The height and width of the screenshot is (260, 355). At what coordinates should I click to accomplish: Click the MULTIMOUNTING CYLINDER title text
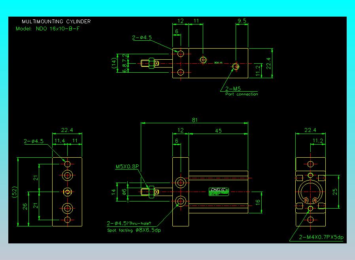(x=56, y=21)
